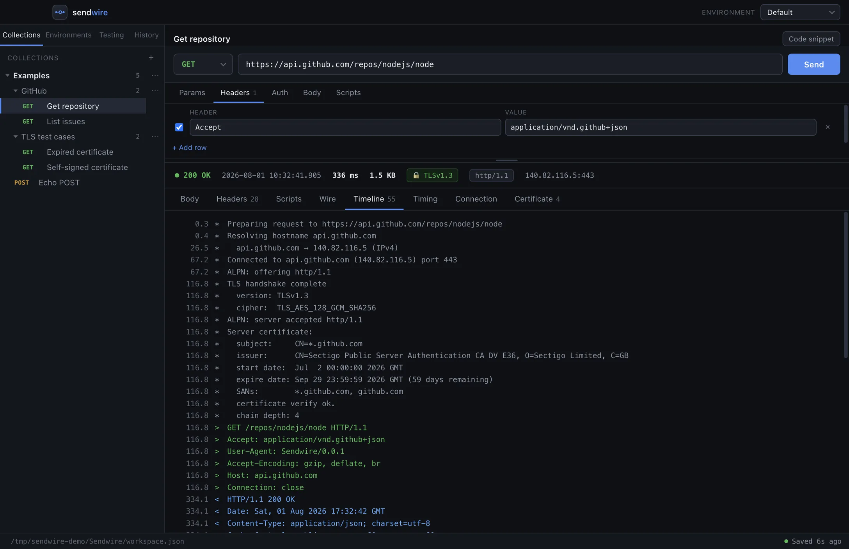The image size is (849, 549).
Task: Switch to the Environments sidebar tab
Action: click(68, 35)
